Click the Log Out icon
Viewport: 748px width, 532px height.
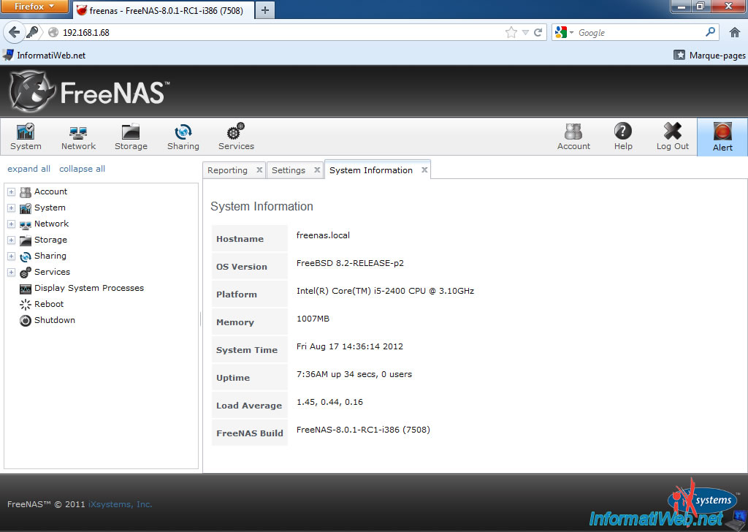(673, 137)
